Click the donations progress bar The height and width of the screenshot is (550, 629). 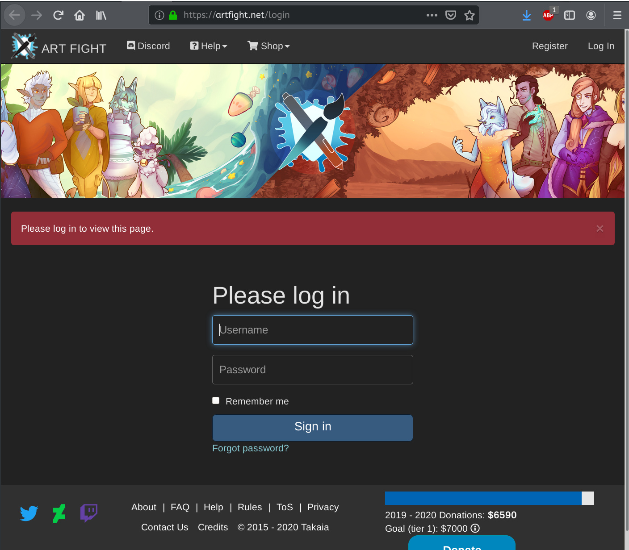tap(490, 498)
